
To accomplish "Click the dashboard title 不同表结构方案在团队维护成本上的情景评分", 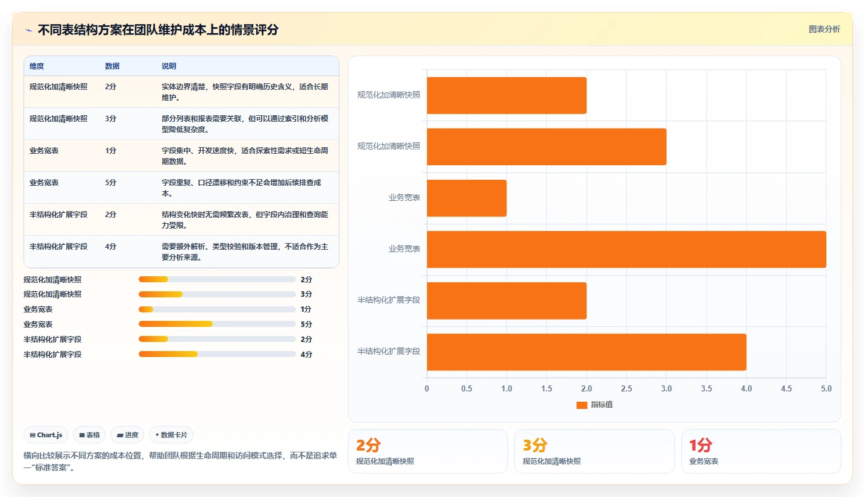I will (x=158, y=30).
